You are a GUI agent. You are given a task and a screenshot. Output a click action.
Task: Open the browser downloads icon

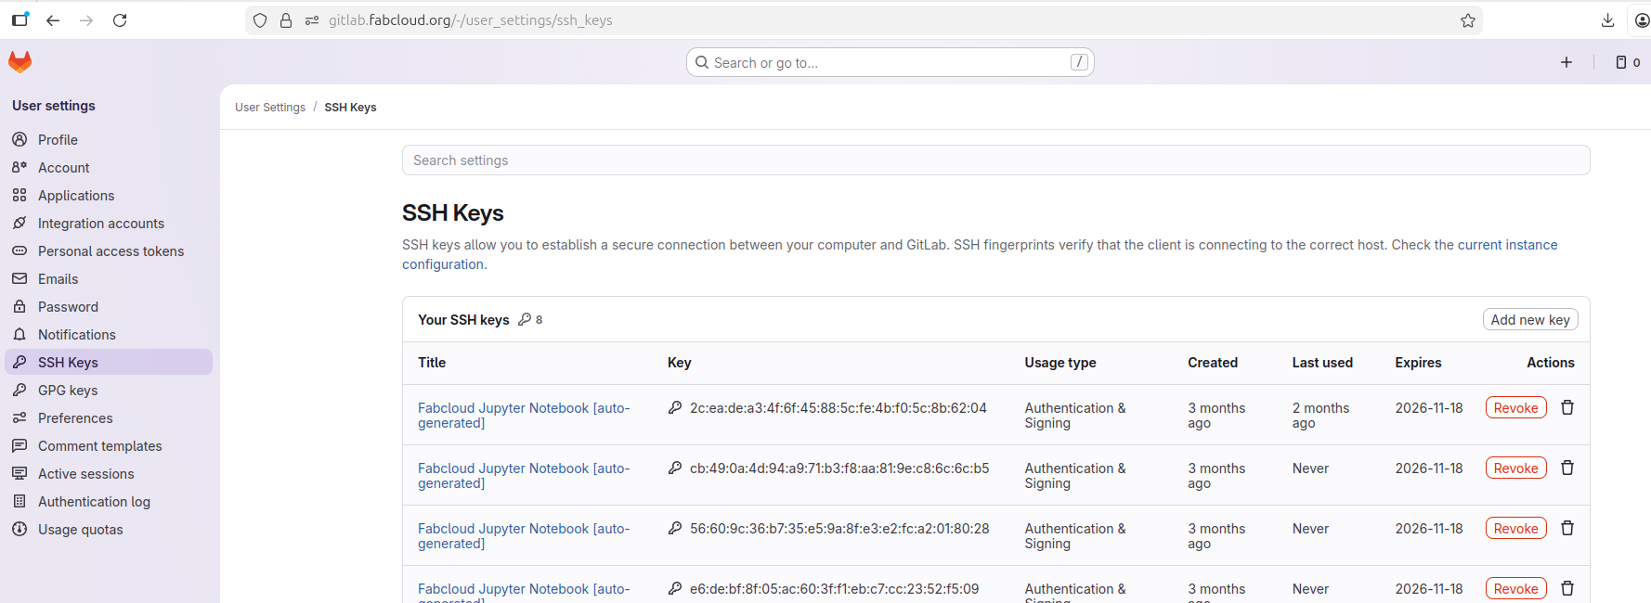pyautogui.click(x=1608, y=20)
